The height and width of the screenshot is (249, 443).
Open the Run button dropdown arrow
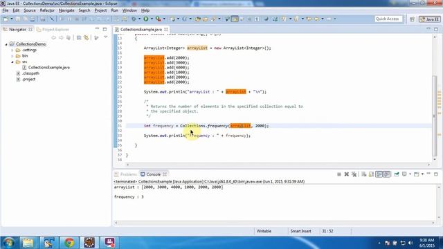click(x=152, y=19)
